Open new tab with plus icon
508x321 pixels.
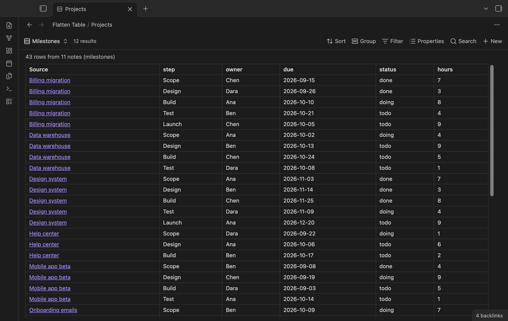146,8
